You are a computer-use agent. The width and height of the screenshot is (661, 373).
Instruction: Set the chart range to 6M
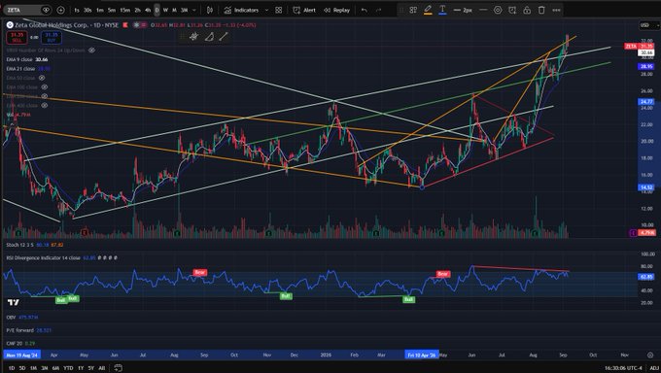55,368
